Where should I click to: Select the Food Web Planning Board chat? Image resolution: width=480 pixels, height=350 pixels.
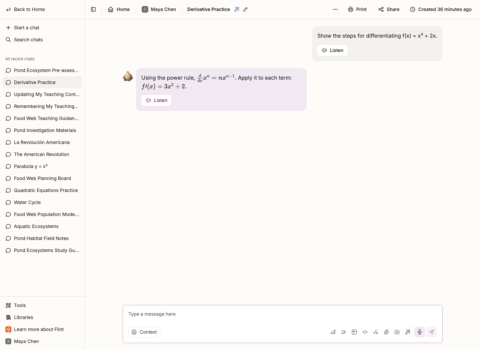[x=42, y=178]
